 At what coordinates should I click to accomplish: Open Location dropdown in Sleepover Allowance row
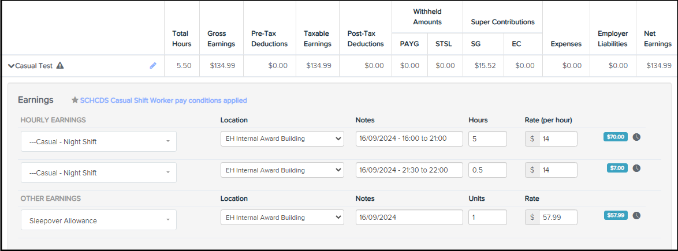(x=282, y=218)
